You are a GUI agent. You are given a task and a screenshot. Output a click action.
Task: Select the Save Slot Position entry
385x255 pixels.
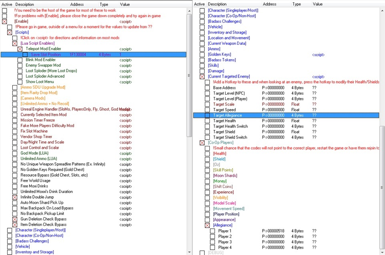click(46, 55)
